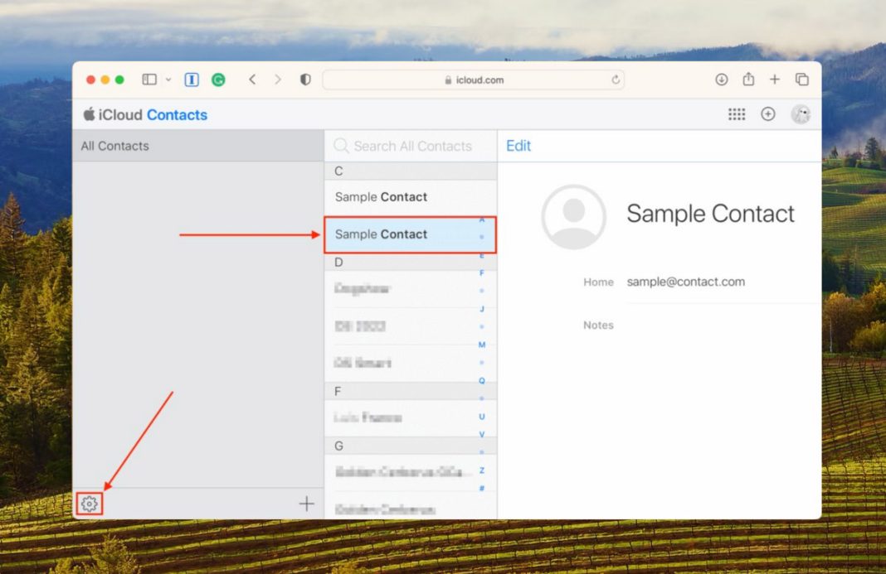Open the account avatar in iCloud header
Viewport: 886px width, 574px height.
pyautogui.click(x=801, y=114)
